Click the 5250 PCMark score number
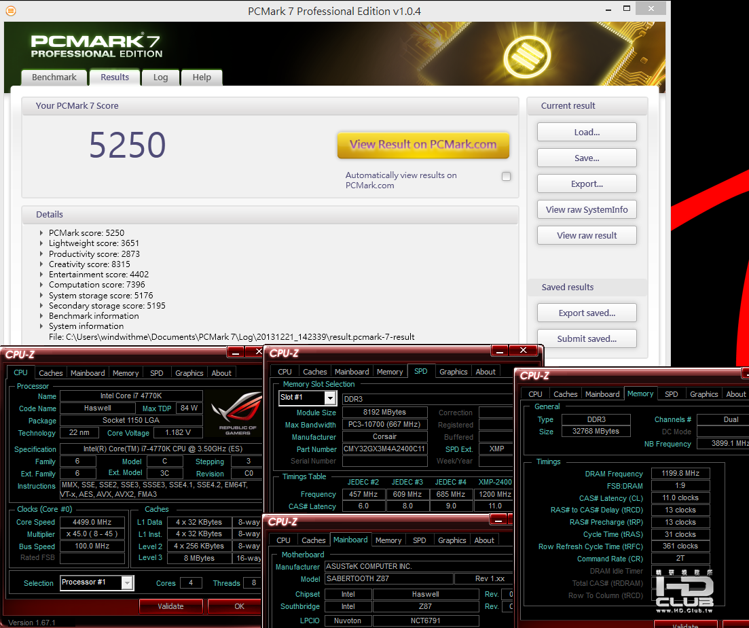The image size is (749, 628). coord(128,145)
